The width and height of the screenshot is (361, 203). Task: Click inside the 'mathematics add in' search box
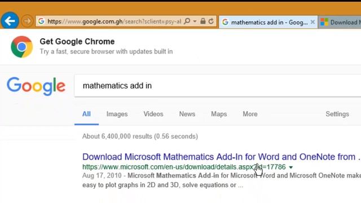point(218,86)
